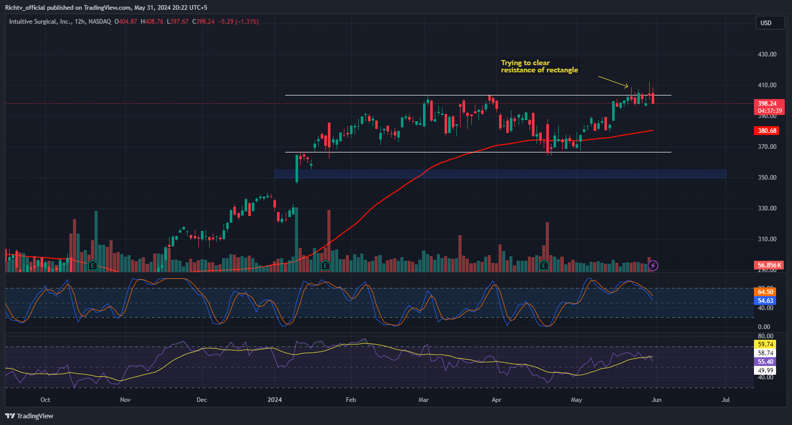Open the USD currency selector

pyautogui.click(x=769, y=23)
